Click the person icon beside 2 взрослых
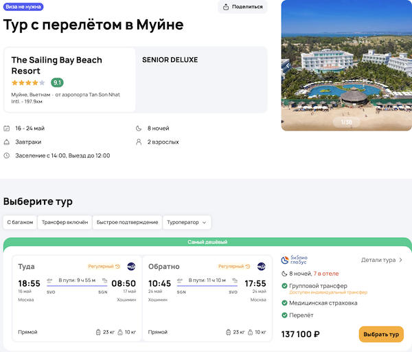The width and height of the screenshot is (412, 352). pos(140,142)
